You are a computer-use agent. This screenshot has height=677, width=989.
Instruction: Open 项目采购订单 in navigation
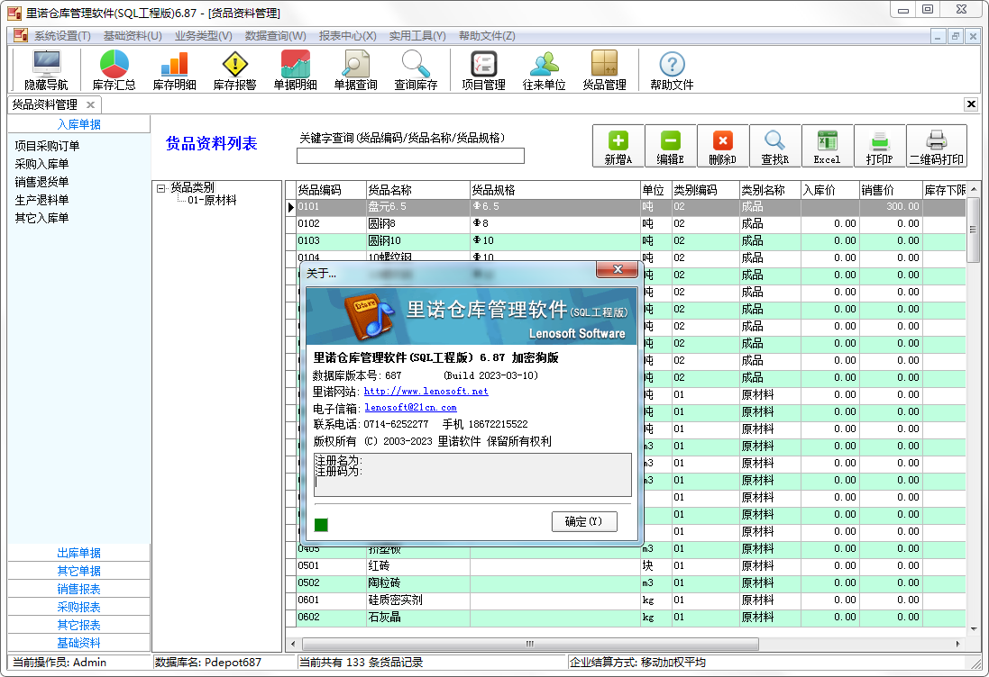[x=47, y=146]
